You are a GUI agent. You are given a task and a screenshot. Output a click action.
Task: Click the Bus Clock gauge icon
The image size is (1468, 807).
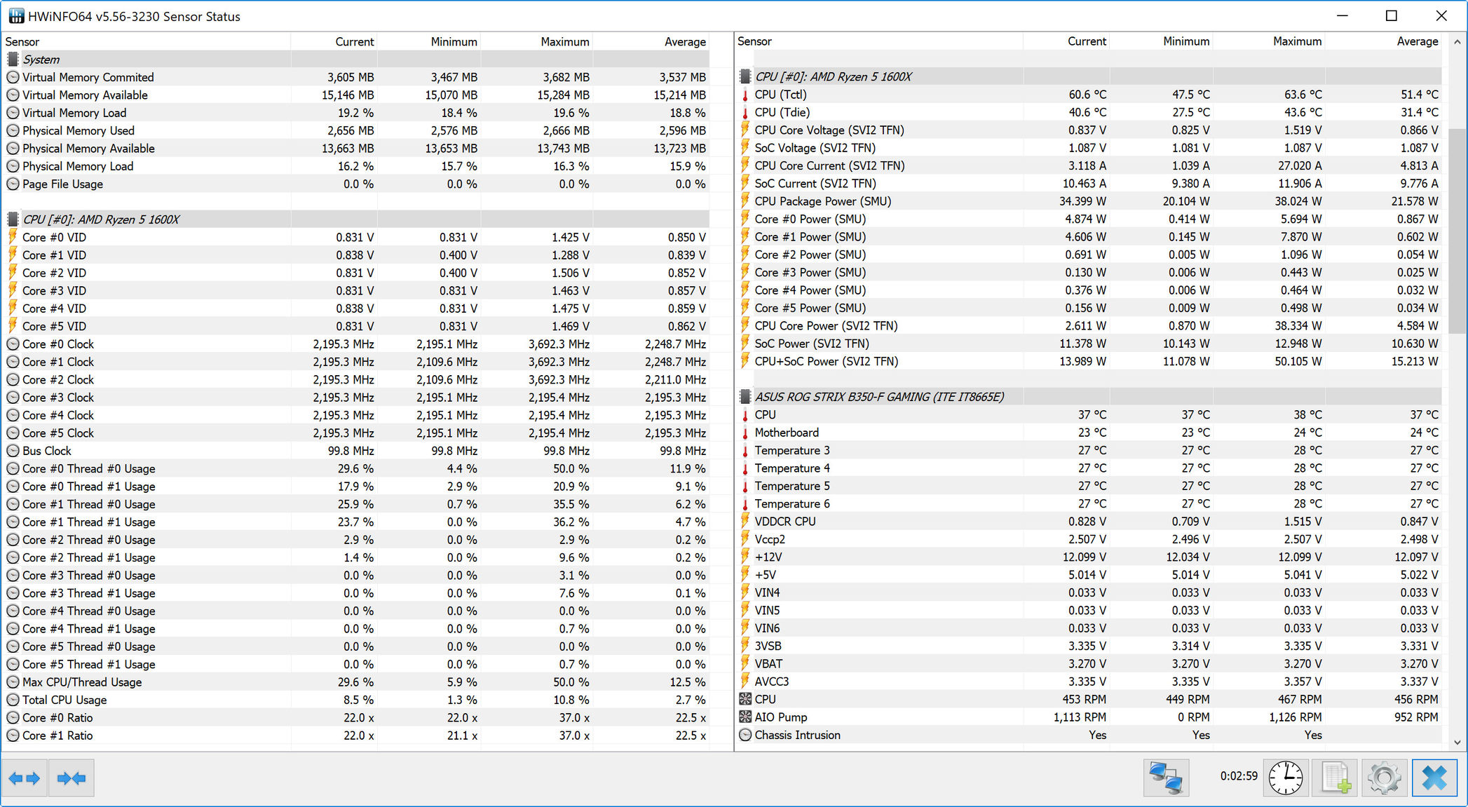tap(13, 451)
